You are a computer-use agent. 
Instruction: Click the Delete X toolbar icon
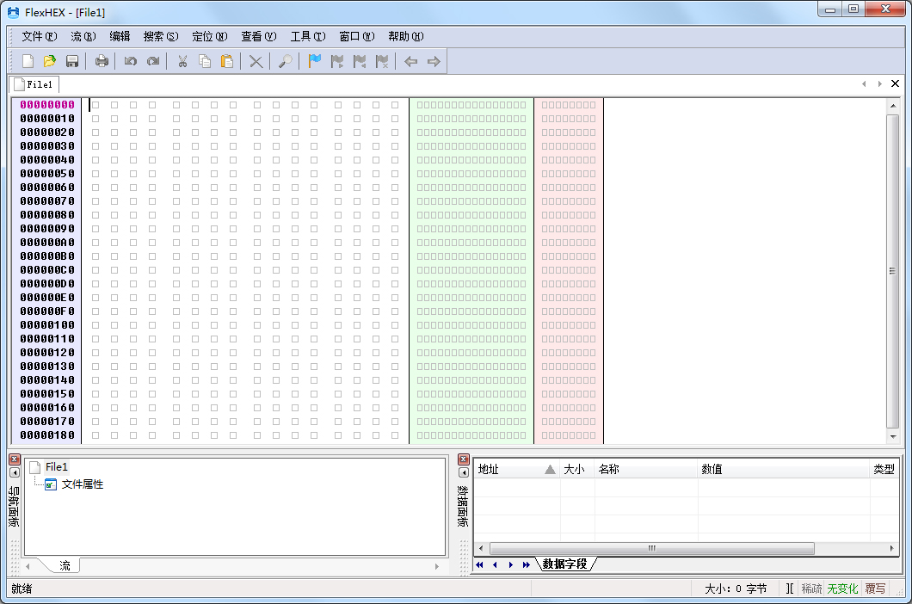[x=256, y=61]
